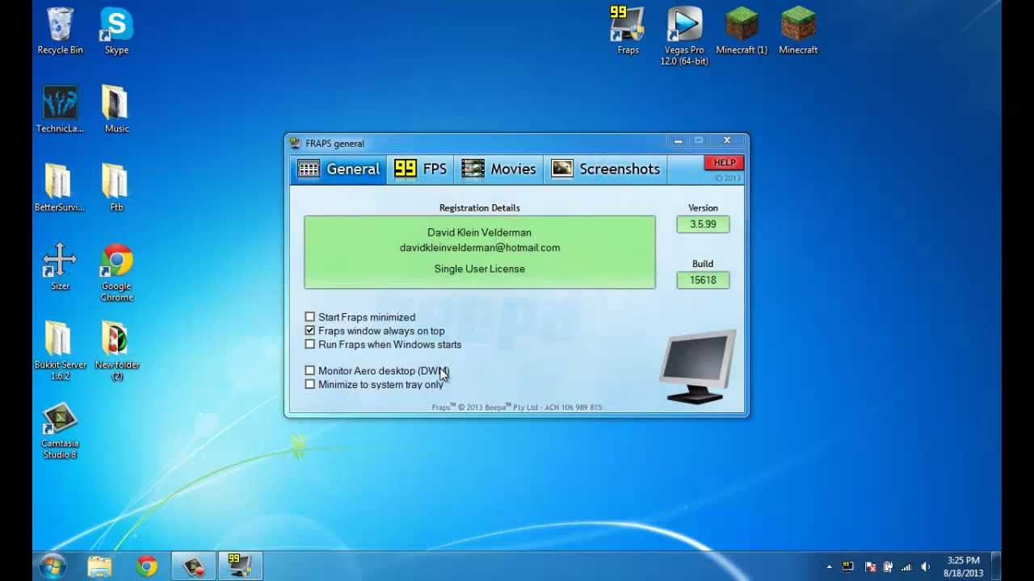Select the Bukkit Server 1.6.2 folder
Screen dimensions: 1034x581
coord(60,351)
